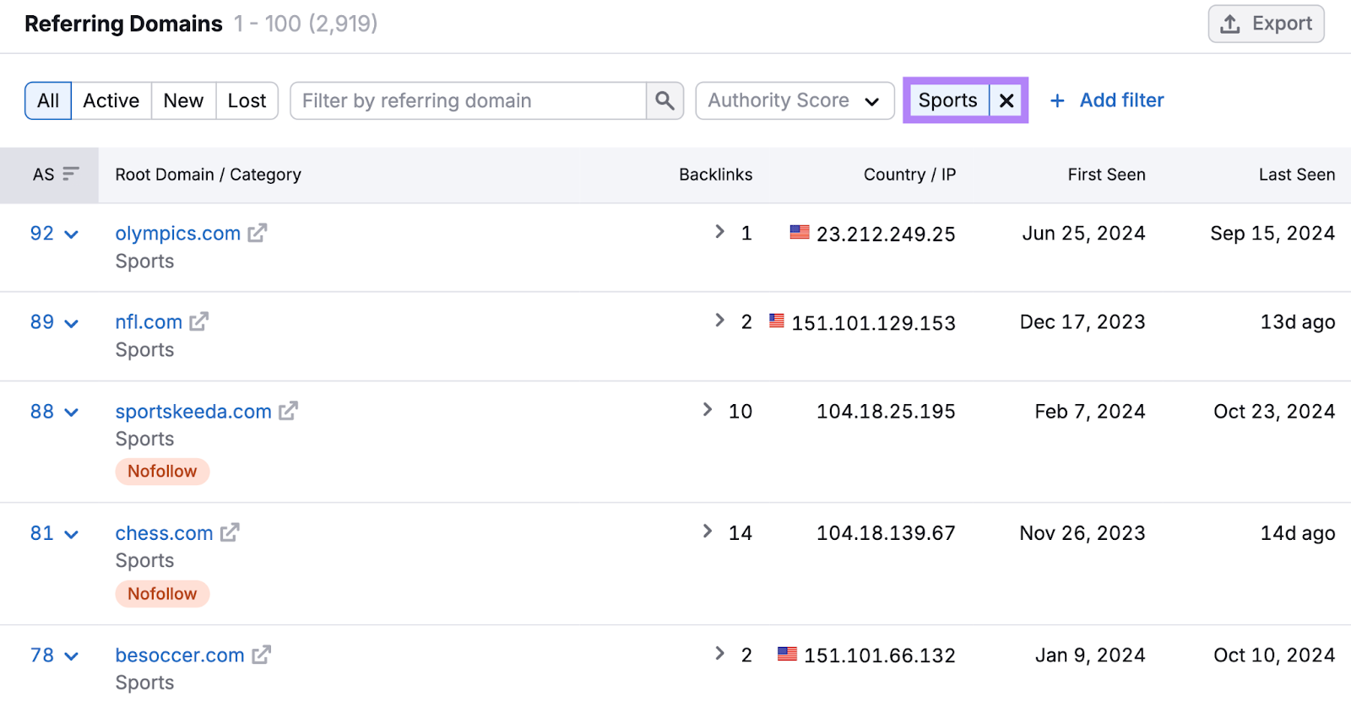Expand authority score 89 chevron

pyautogui.click(x=72, y=323)
